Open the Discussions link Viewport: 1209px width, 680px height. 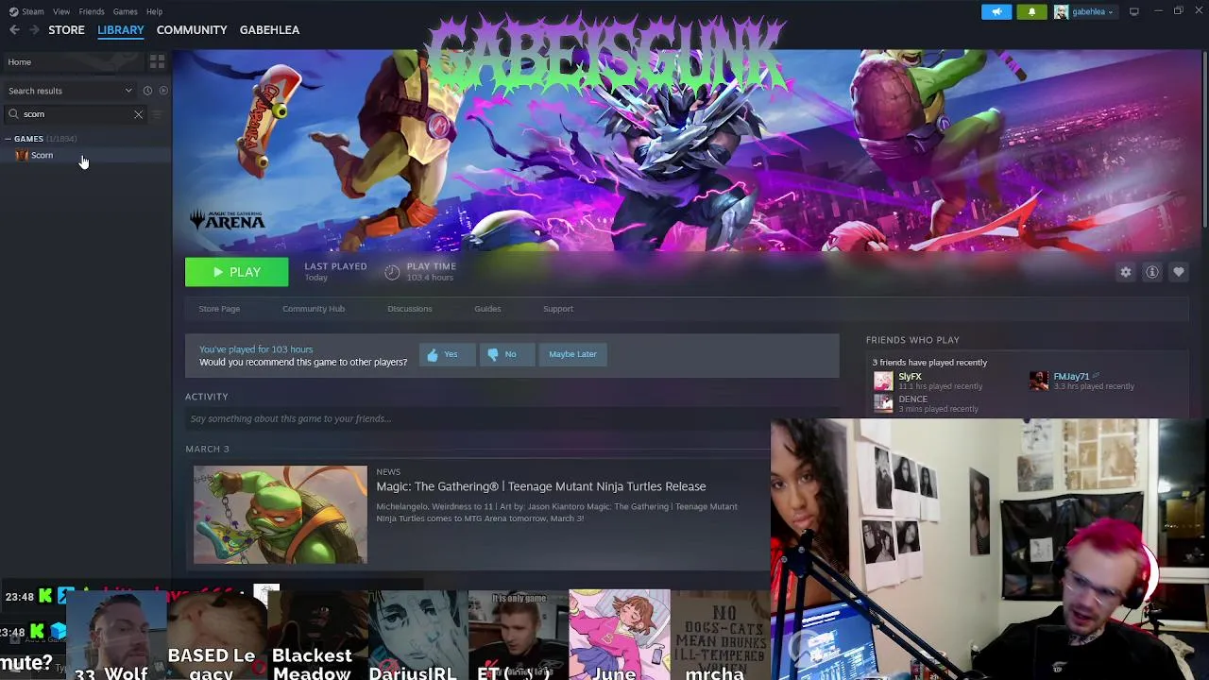[x=410, y=309]
